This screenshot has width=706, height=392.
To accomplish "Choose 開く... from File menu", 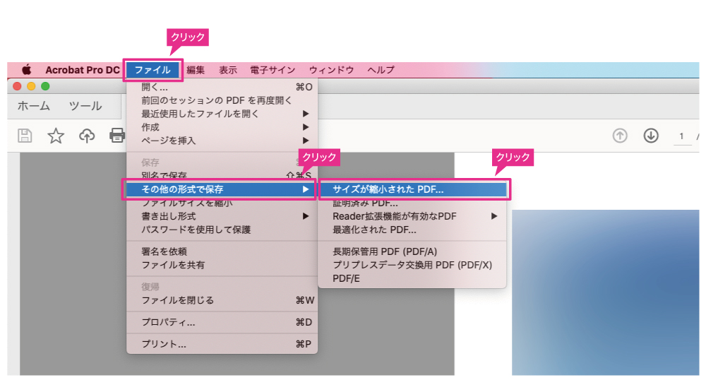I will coord(222,87).
